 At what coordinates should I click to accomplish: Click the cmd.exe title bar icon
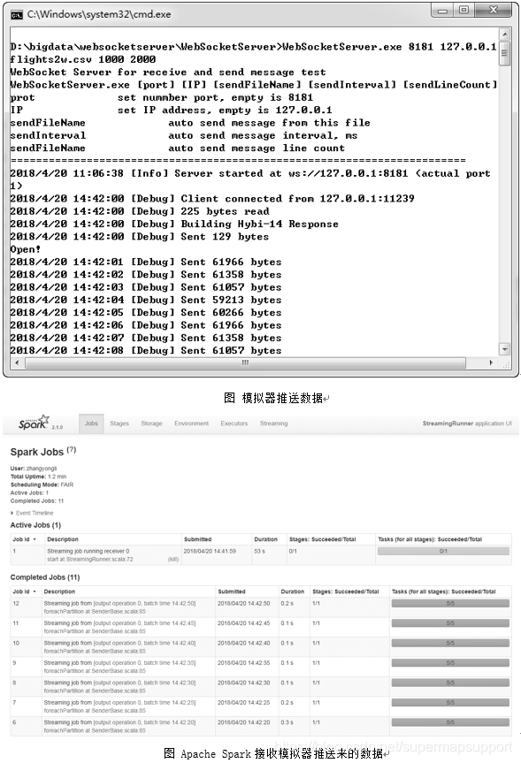[17, 15]
